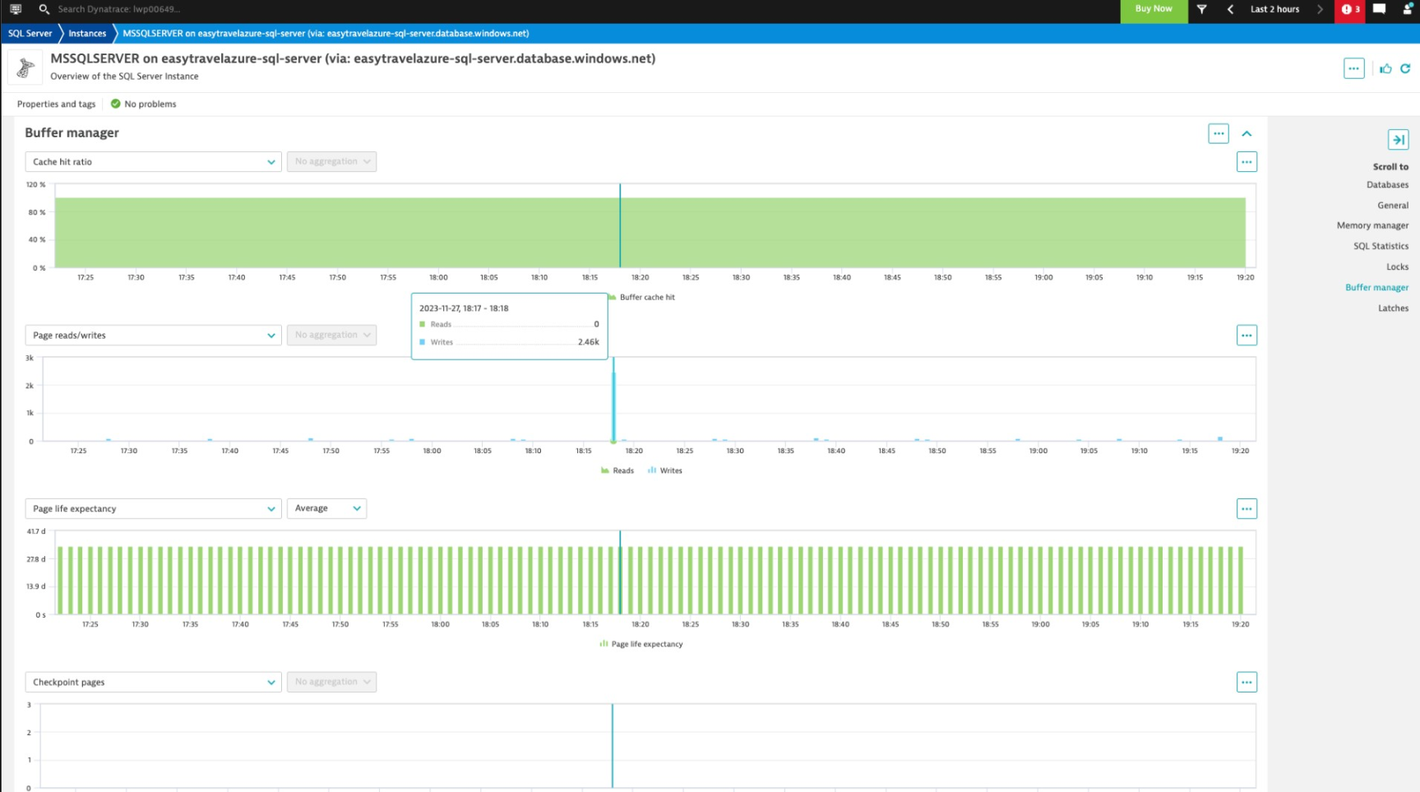Viewport: 1420px width, 792px height.
Task: Open the Average aggregation dropdown
Action: coord(326,508)
